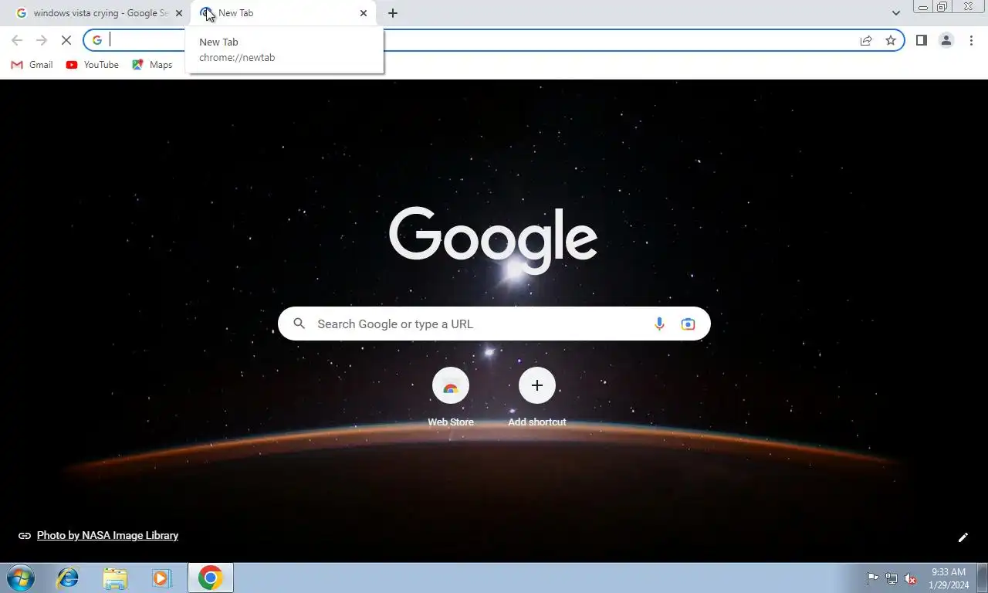
Task: Open the network tray icon
Action: pyautogui.click(x=892, y=578)
